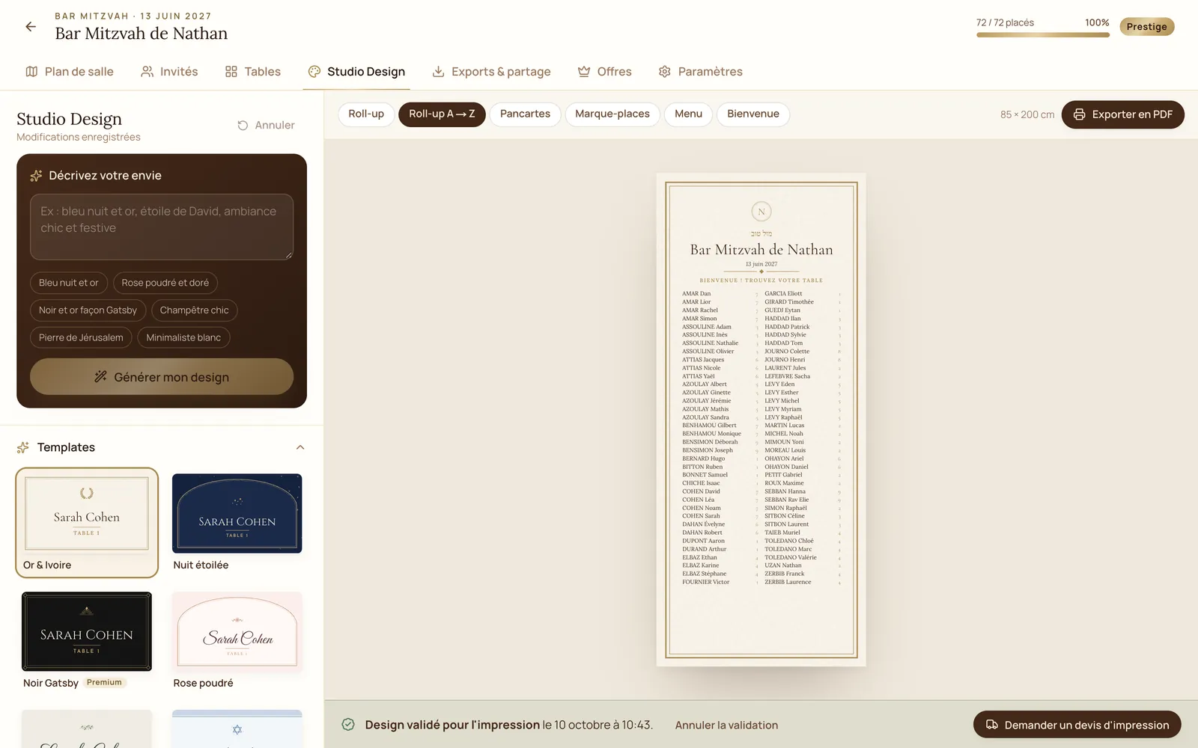1198x748 pixels.
Task: Click the design description text field
Action: tap(162, 227)
